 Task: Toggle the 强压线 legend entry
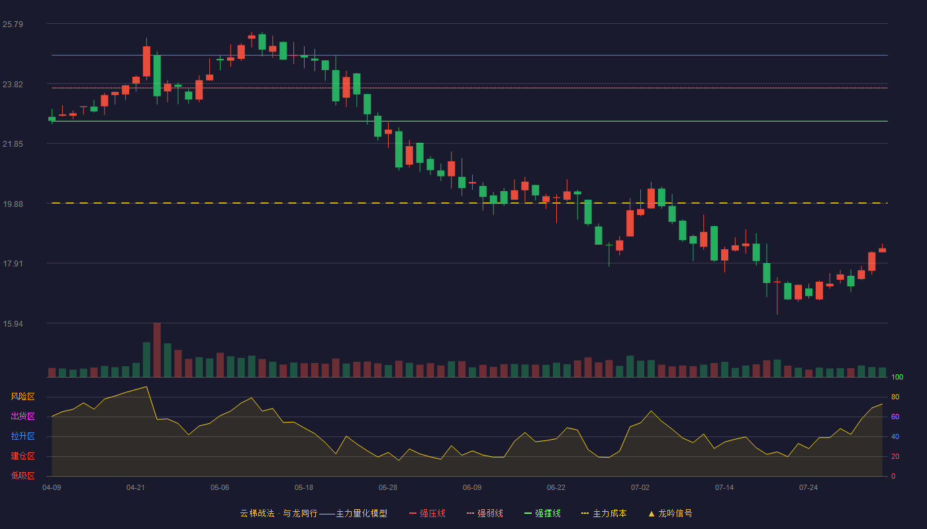(x=427, y=513)
